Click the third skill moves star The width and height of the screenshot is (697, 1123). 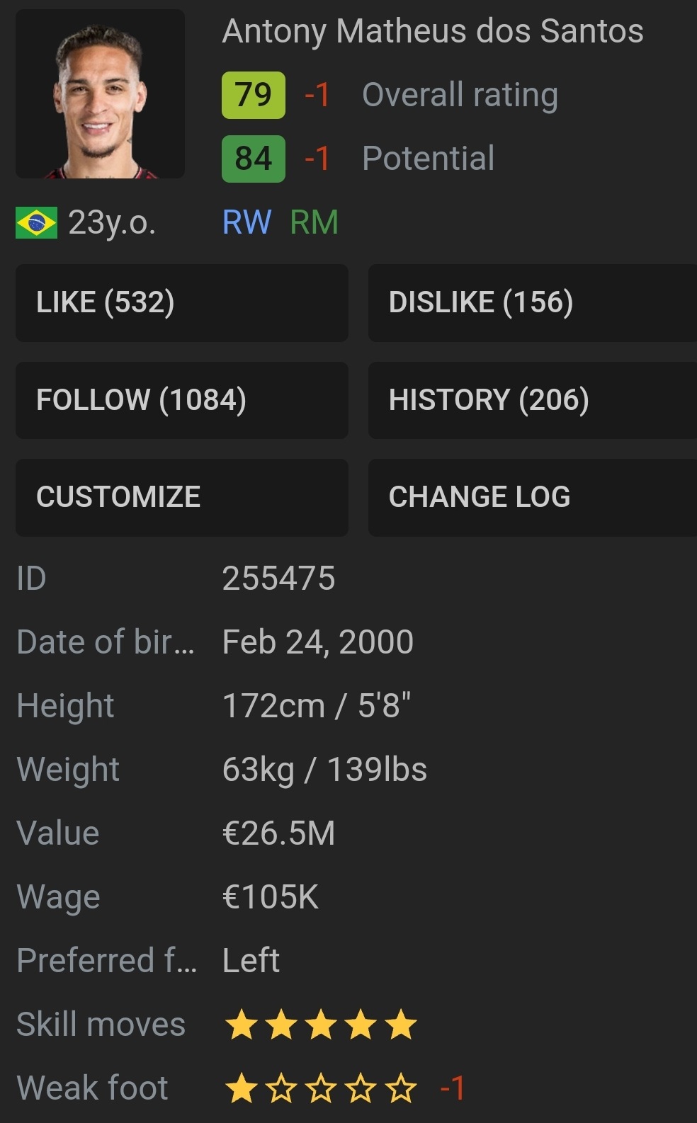(x=322, y=1025)
